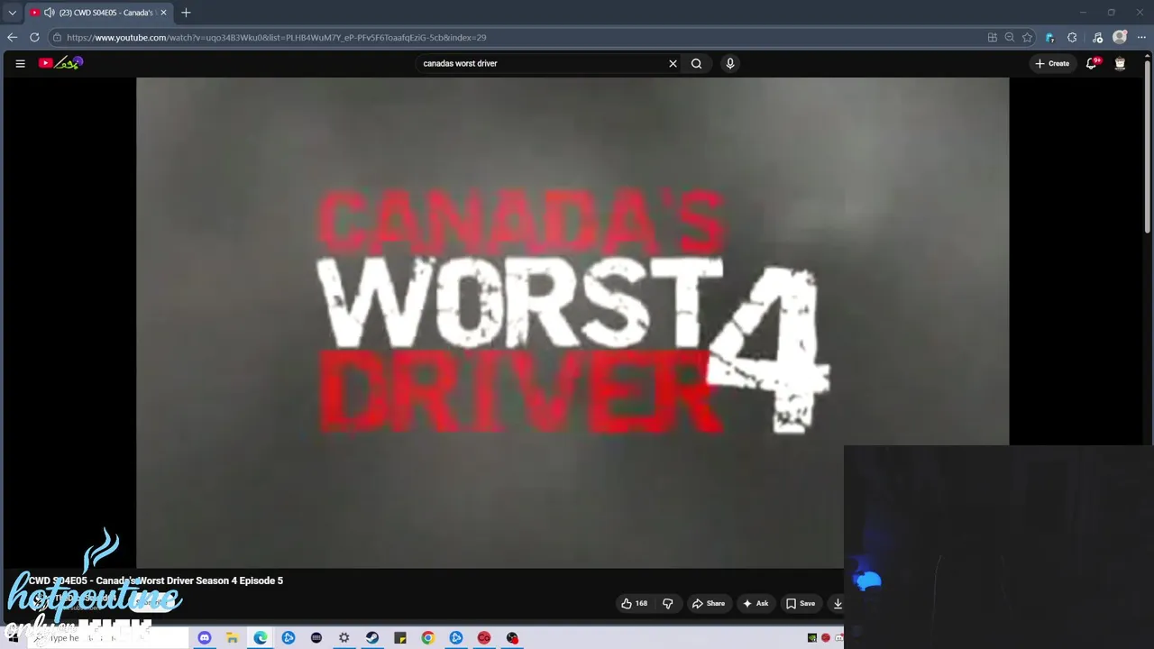This screenshot has width=1154, height=649.
Task: Open the Ask AI button
Action: 755,604
